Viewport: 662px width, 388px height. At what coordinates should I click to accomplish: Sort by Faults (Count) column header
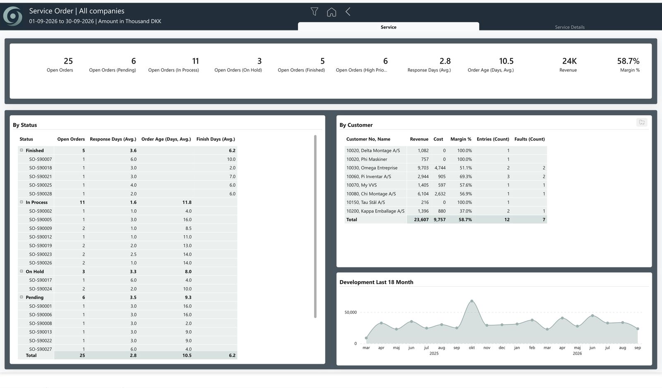pos(530,139)
